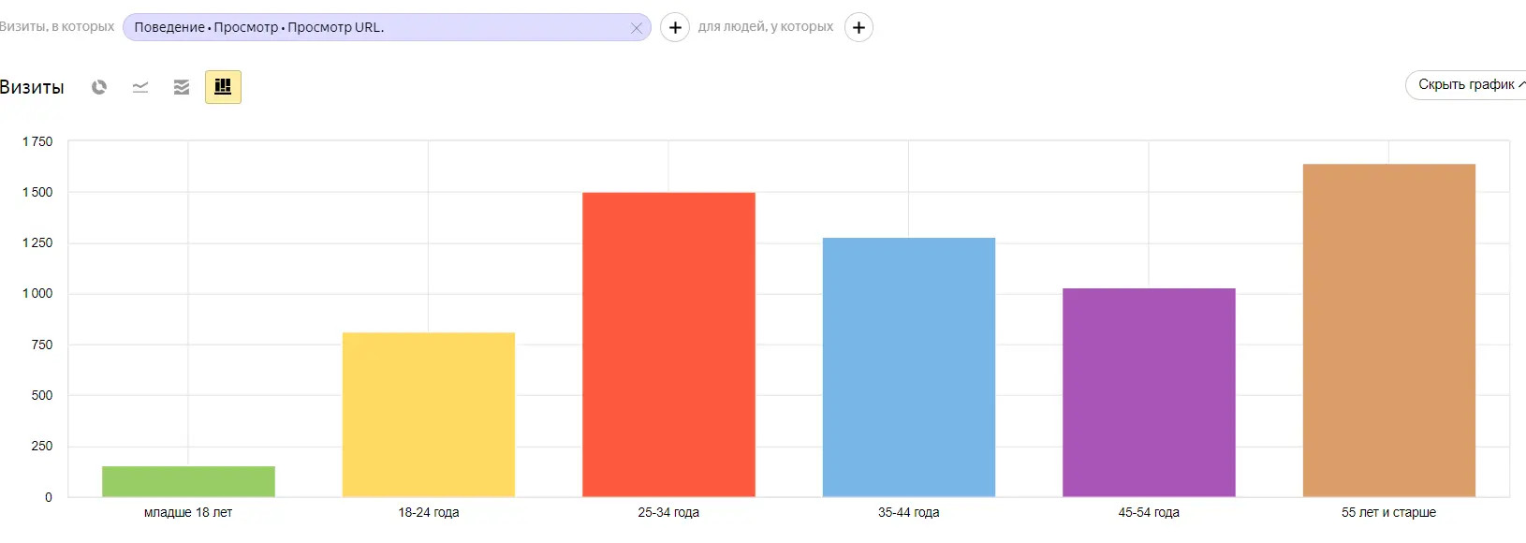Screen dimensions: 1526x543
Task: Click the blue 35-44 года bar
Action: tap(909, 367)
